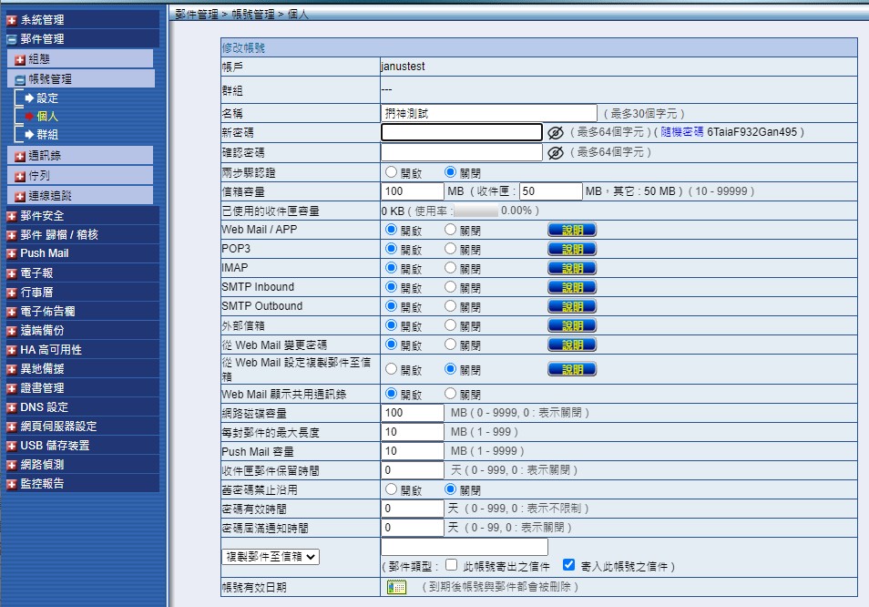The width and height of the screenshot is (869, 607).
Task: Open the calendar picker for 帳號有效日期
Action: [395, 587]
